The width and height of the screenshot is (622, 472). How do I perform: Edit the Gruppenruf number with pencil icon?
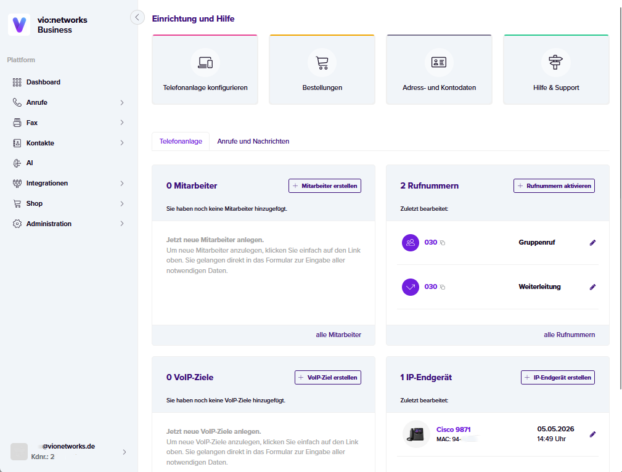[592, 243]
